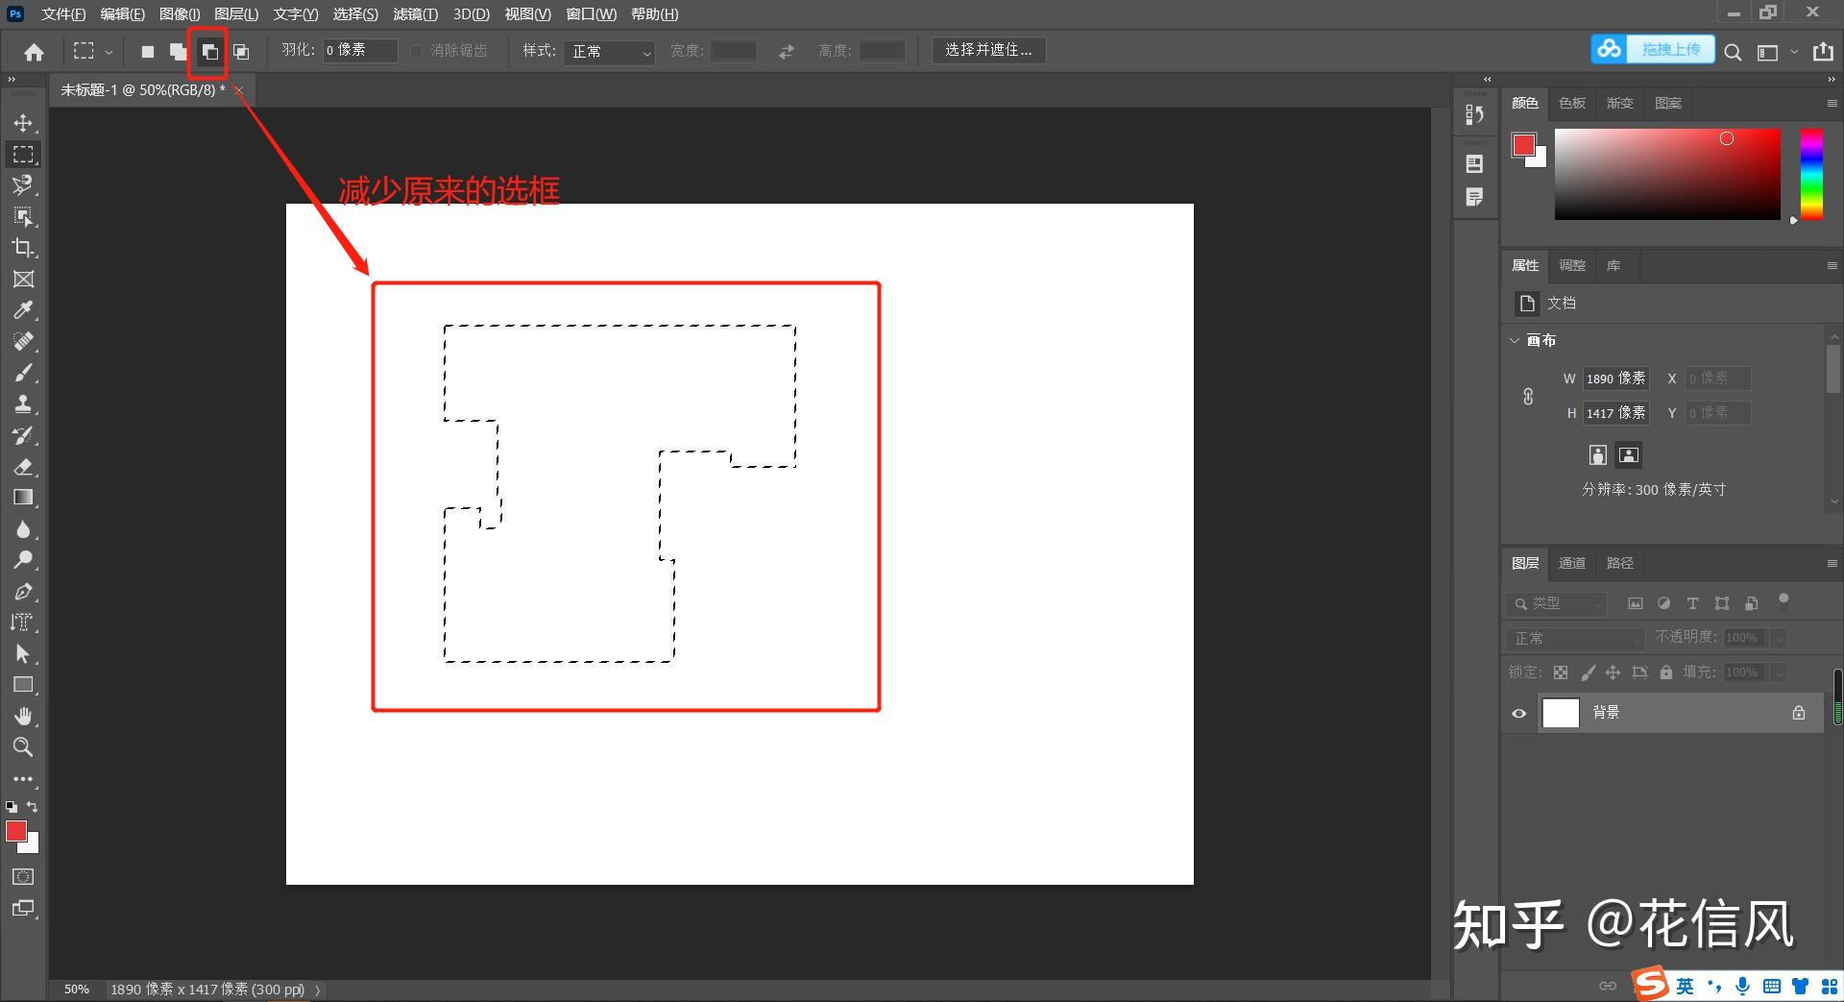This screenshot has height=1002, width=1844.
Task: Select the Rectangle shape tool
Action: (23, 685)
